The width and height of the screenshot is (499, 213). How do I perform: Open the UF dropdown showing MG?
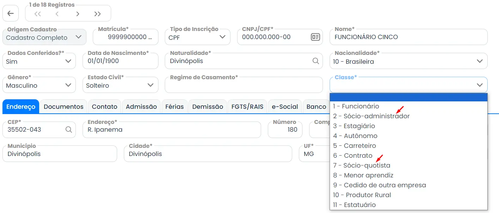tap(314, 154)
